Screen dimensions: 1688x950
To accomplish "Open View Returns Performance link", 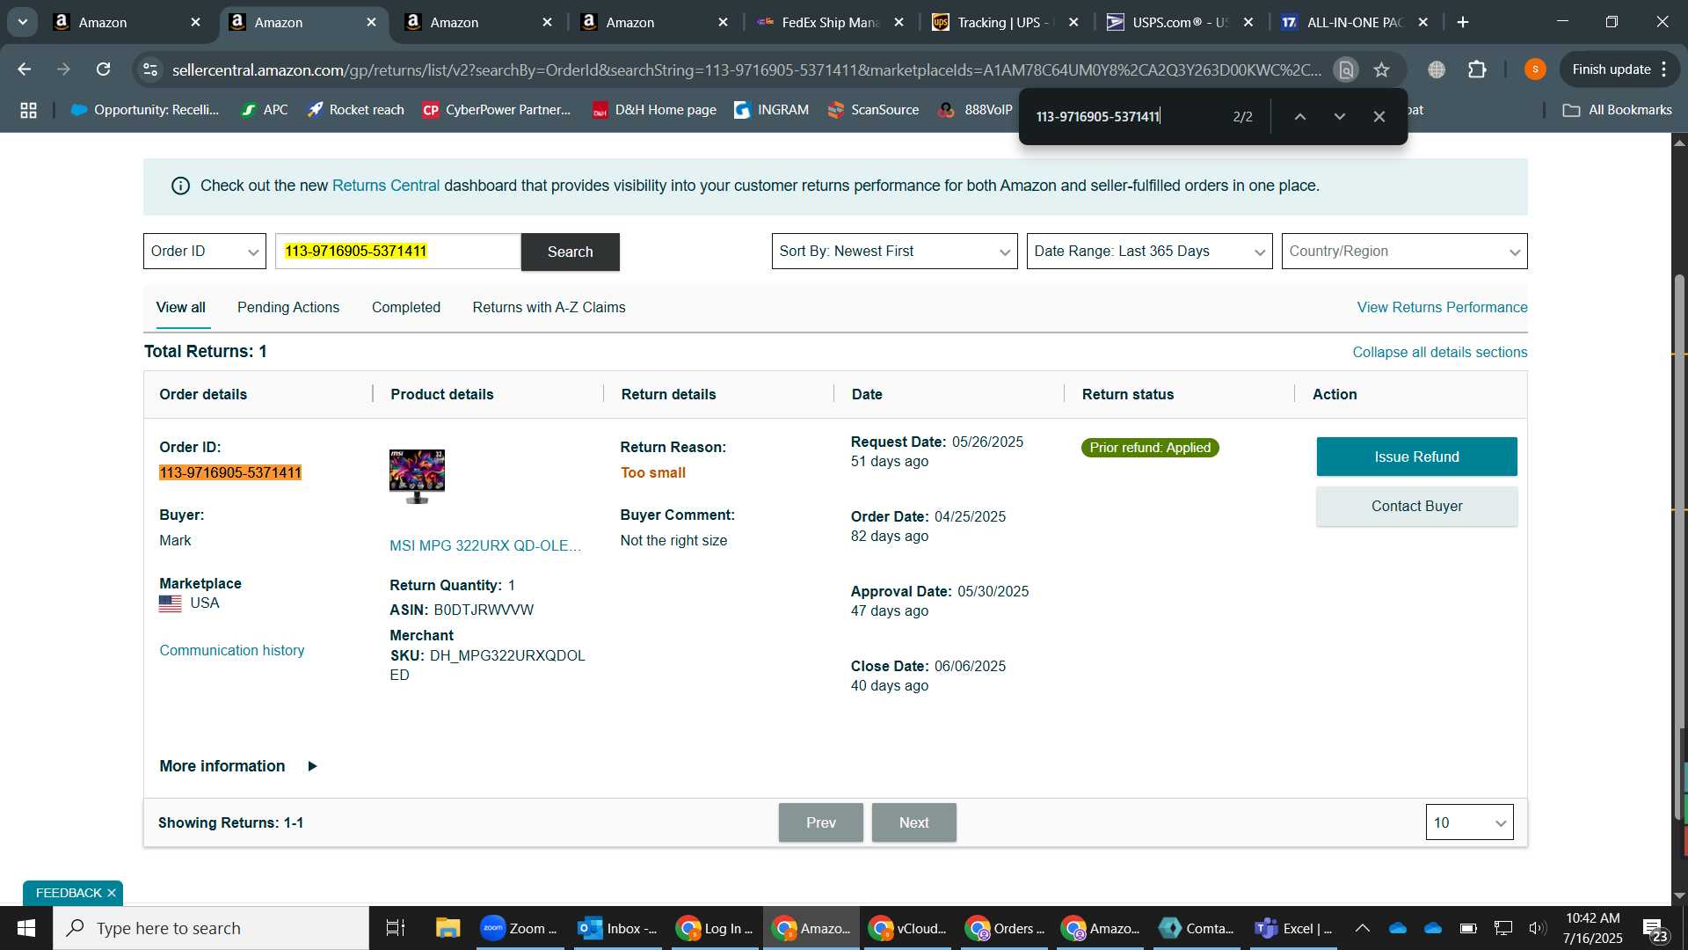I will pos(1442,308).
